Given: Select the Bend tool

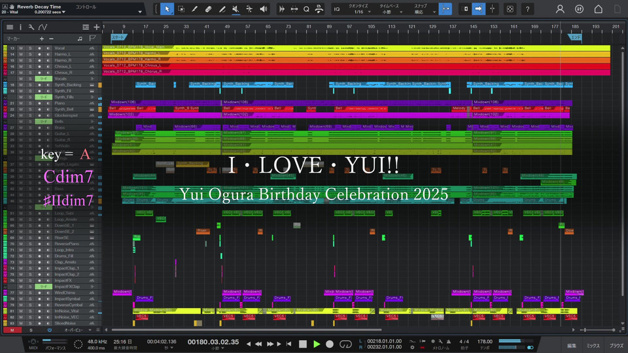Looking at the screenshot, I should pos(249,8).
